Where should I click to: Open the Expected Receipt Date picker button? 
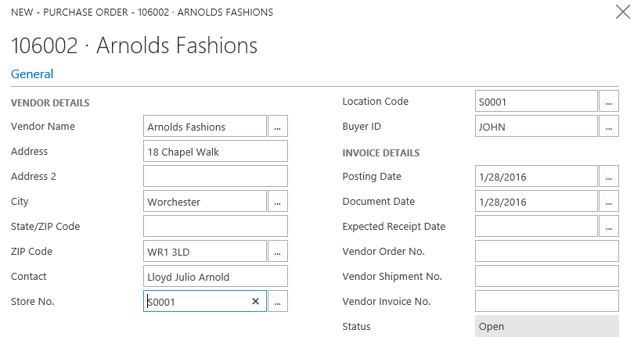tap(609, 226)
